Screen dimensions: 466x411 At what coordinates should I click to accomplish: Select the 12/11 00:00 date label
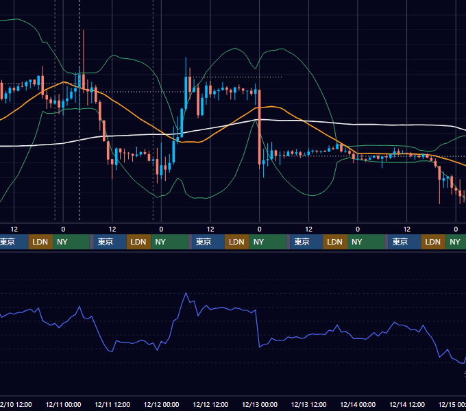pos(63,404)
